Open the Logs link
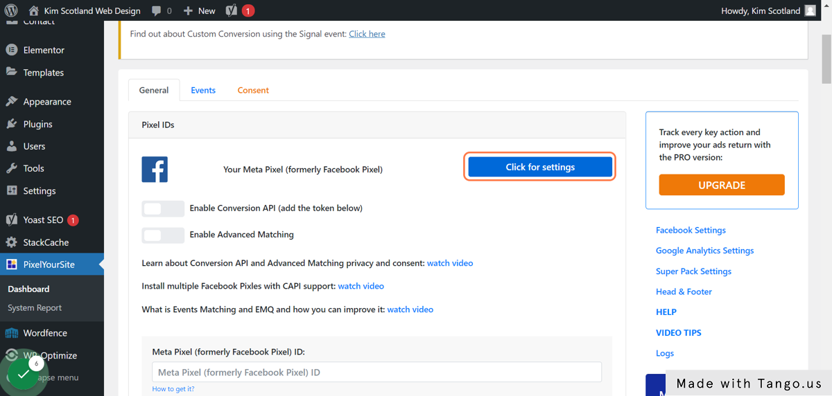This screenshot has width=832, height=396. click(665, 353)
